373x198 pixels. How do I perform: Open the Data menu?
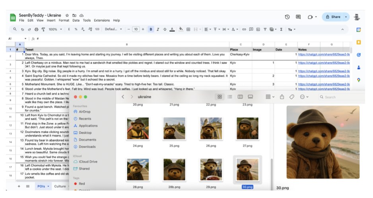coord(76,20)
